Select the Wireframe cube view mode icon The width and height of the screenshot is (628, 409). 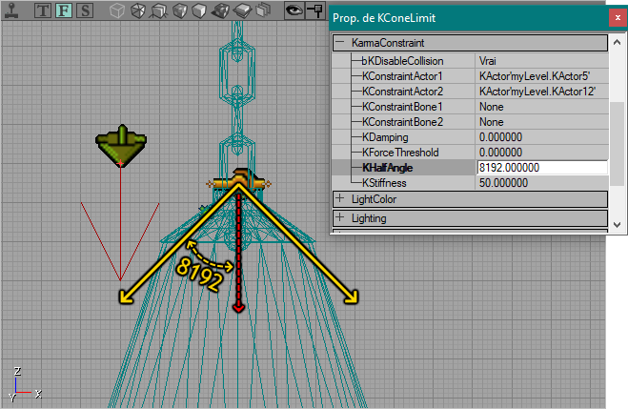(117, 10)
